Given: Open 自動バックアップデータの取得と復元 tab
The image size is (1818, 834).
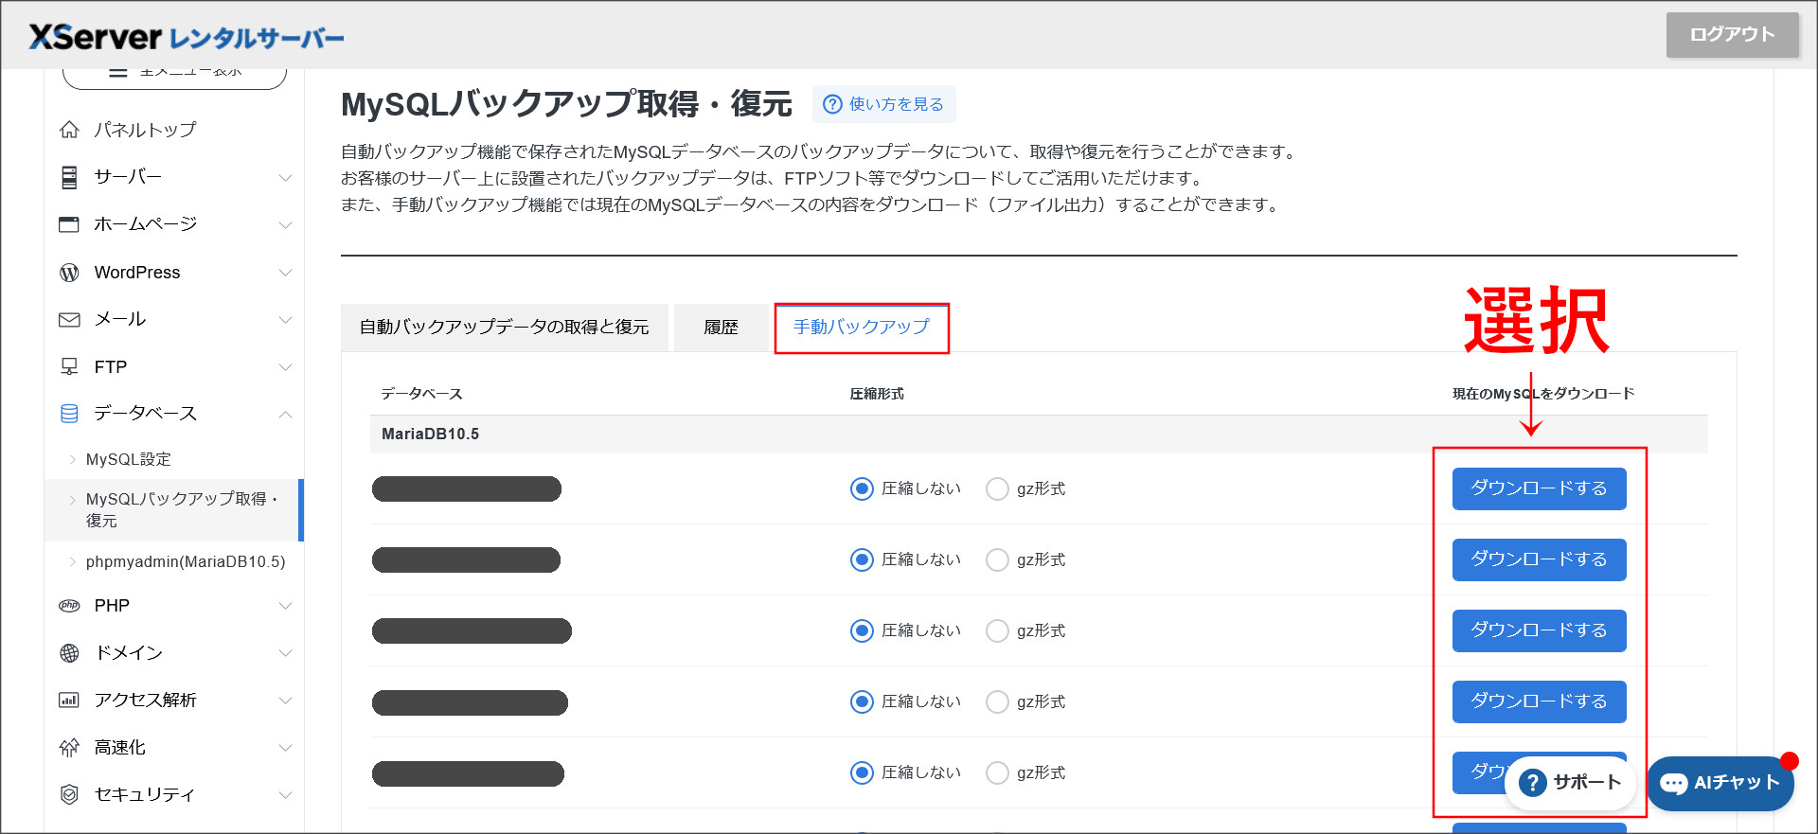Looking at the screenshot, I should click(x=504, y=328).
